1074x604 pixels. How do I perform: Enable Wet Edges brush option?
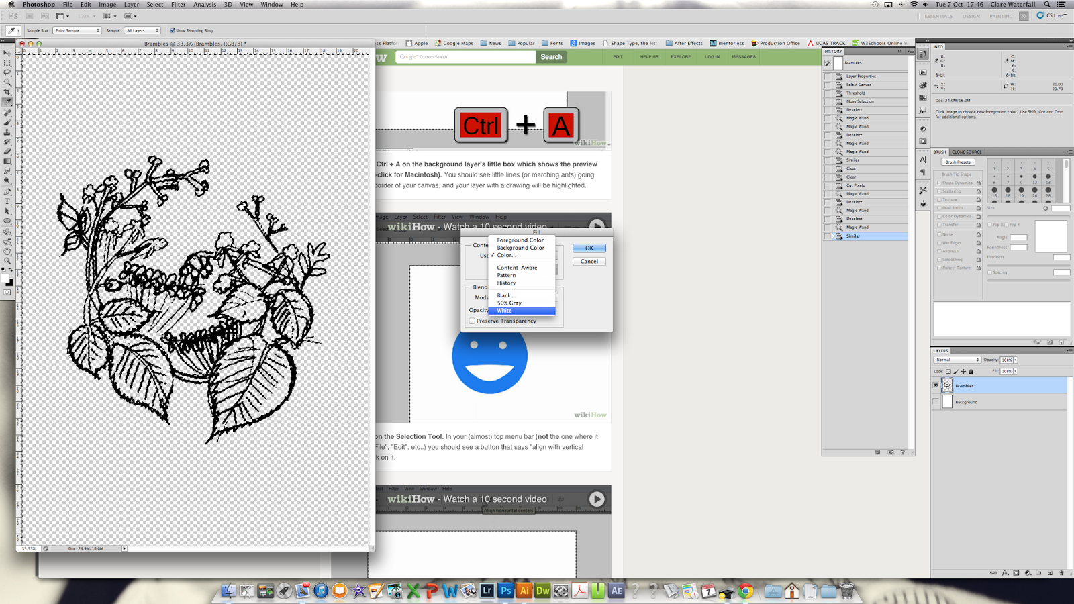(x=938, y=243)
